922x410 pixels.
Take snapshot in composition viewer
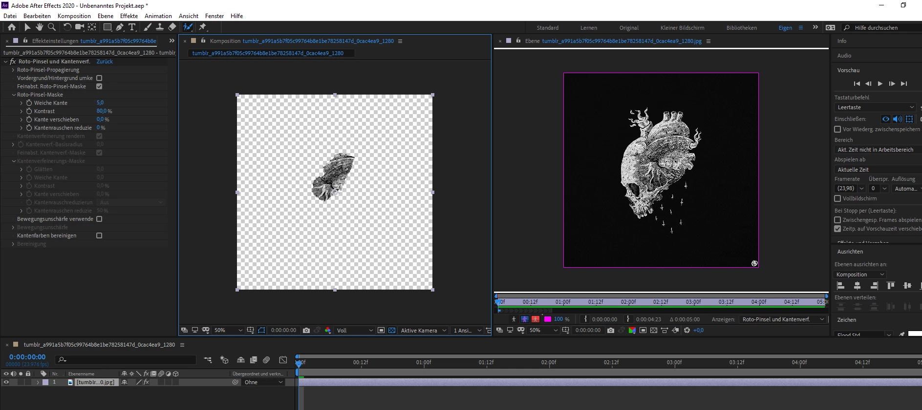[306, 330]
